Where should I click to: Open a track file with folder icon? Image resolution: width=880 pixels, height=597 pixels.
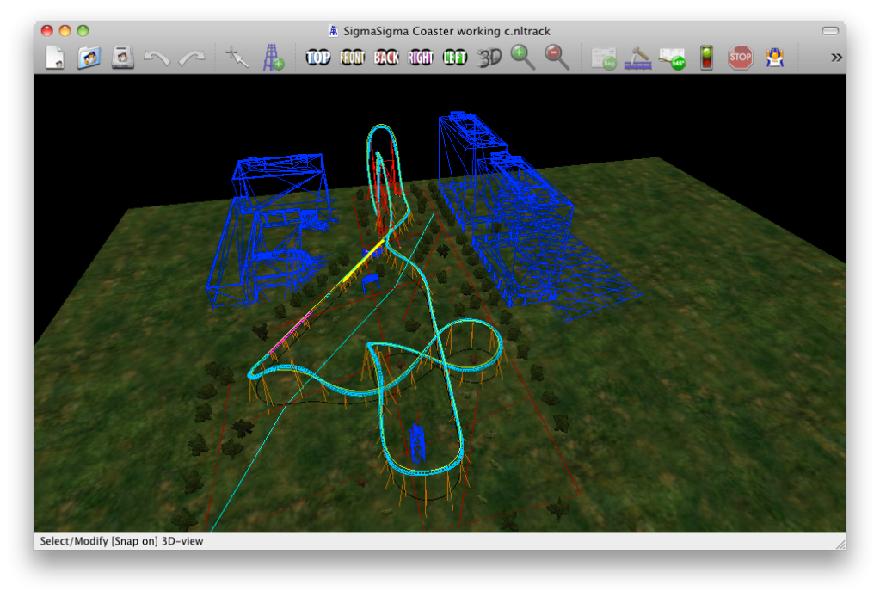(89, 58)
